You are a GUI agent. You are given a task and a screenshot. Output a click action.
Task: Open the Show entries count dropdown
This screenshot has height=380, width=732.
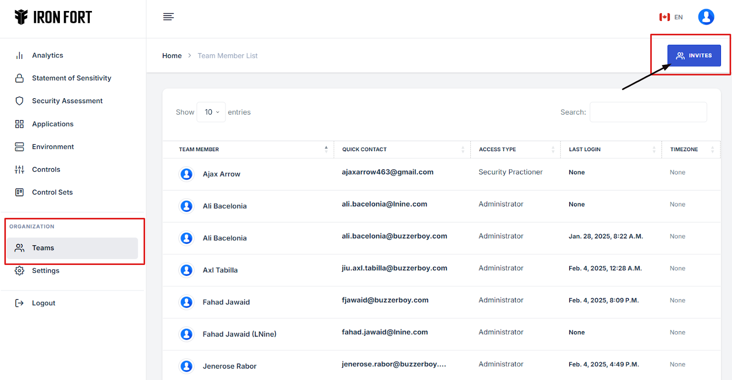click(211, 112)
